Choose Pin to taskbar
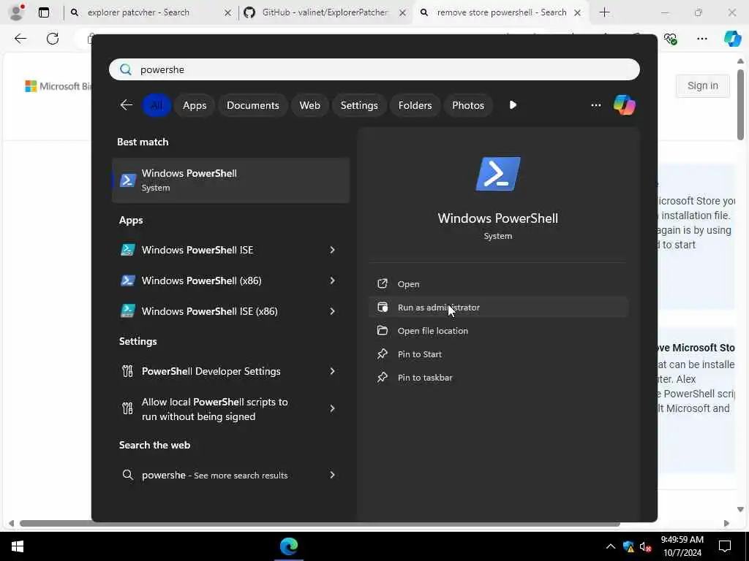Image resolution: width=749 pixels, height=561 pixels. [x=497, y=378]
